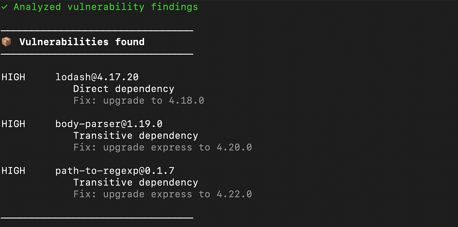Click HIGH severity label beside body-parser
This screenshot has height=227, width=458.
click(13, 124)
